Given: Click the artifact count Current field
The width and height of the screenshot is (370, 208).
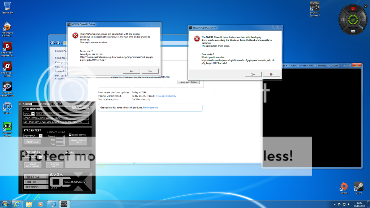Looking at the screenshot, I should click(60, 136).
